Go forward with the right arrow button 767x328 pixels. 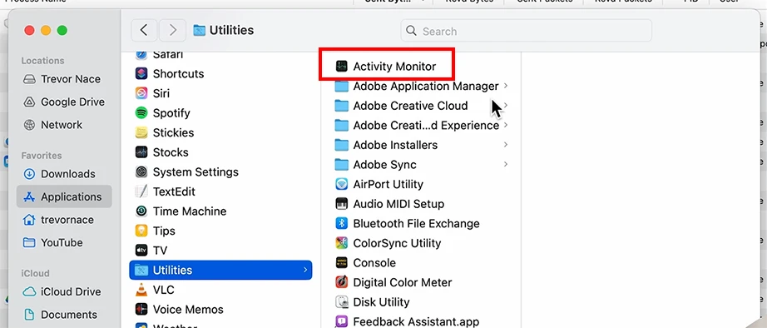click(173, 30)
